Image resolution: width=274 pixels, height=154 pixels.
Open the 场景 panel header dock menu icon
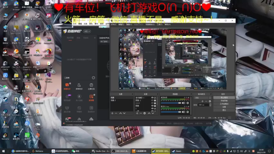(133, 94)
